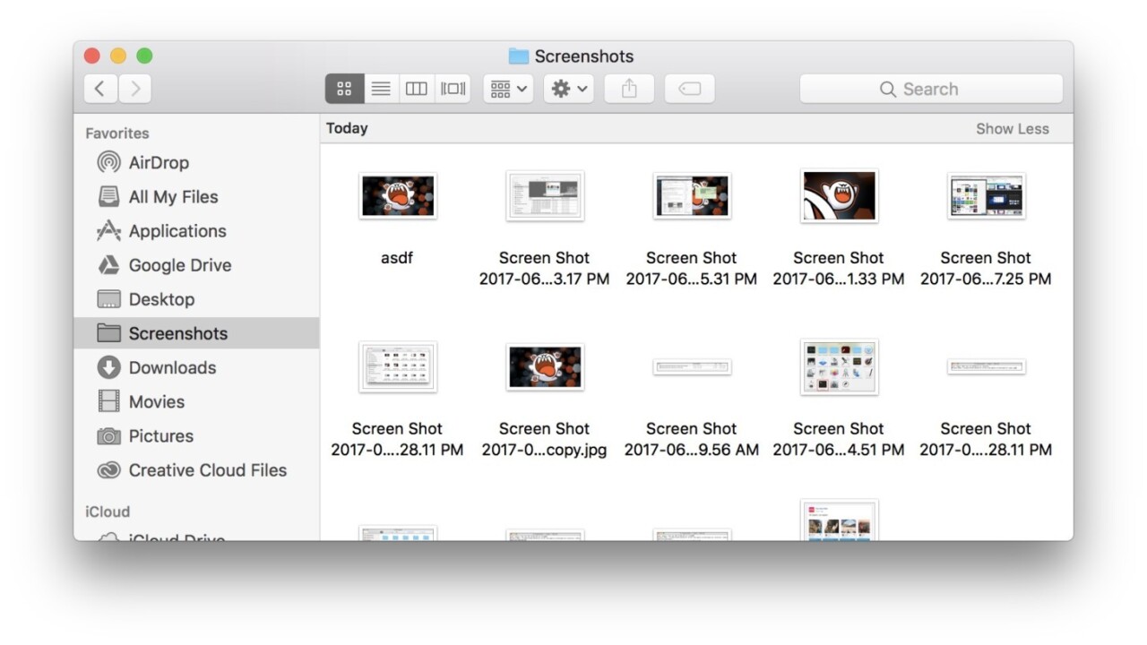This screenshot has width=1147, height=645.
Task: Select All My Files in sidebar
Action: click(172, 197)
